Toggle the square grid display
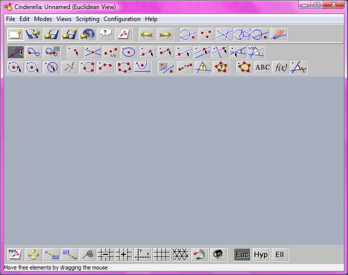Screen dimensions: 348x275 pos(161,254)
